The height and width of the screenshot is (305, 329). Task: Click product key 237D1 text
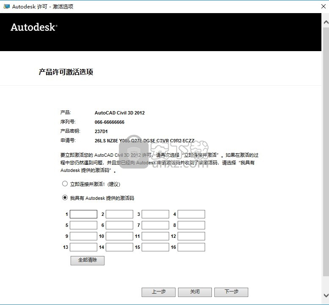pyautogui.click(x=101, y=131)
